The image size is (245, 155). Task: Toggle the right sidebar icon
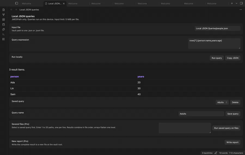[x=241, y=3]
